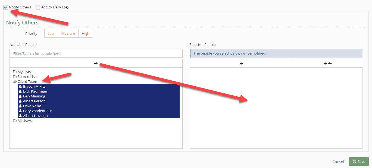The width and height of the screenshot is (372, 168).
Task: Click the person icon beside Dave Valko
Action: [x=20, y=106]
